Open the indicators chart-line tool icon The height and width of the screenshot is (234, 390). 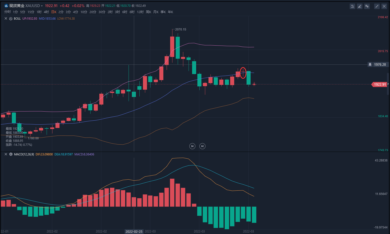352,6
